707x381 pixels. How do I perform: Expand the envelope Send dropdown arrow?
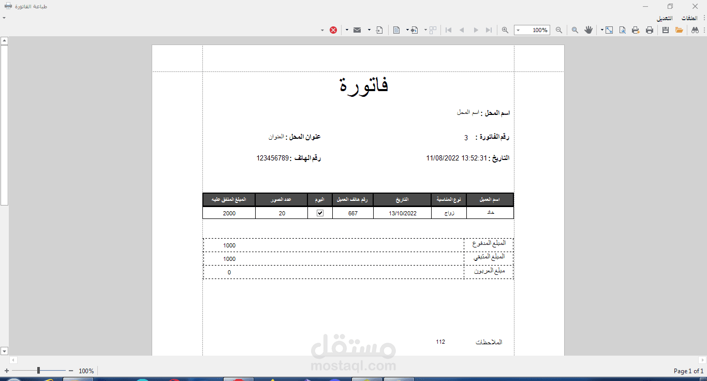(x=347, y=30)
